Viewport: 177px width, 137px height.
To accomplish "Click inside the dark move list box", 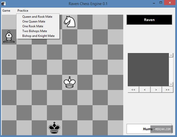I will [148, 70].
